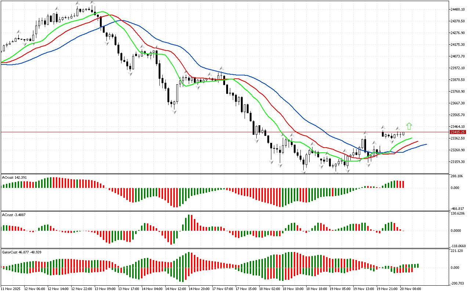The image size is (470, 293).
Task: Click the 20 Nov 08:00 time label
Action: click(410, 289)
